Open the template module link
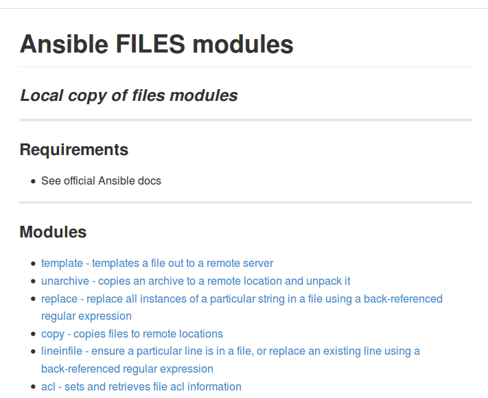 pos(157,263)
